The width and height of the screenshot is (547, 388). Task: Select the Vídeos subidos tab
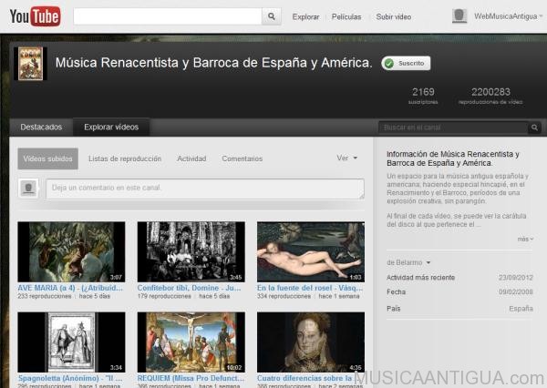coord(47,159)
